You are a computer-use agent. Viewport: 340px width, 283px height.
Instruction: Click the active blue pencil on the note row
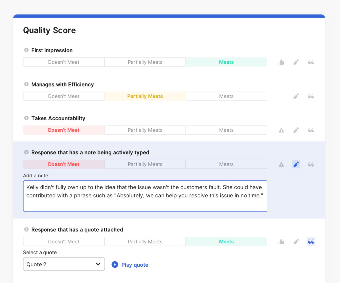click(x=296, y=164)
